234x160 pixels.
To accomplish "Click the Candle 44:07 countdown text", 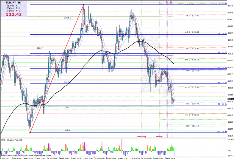I will [x=14, y=11].
